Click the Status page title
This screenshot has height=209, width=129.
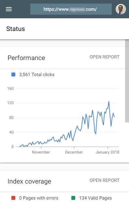pyautogui.click(x=16, y=29)
